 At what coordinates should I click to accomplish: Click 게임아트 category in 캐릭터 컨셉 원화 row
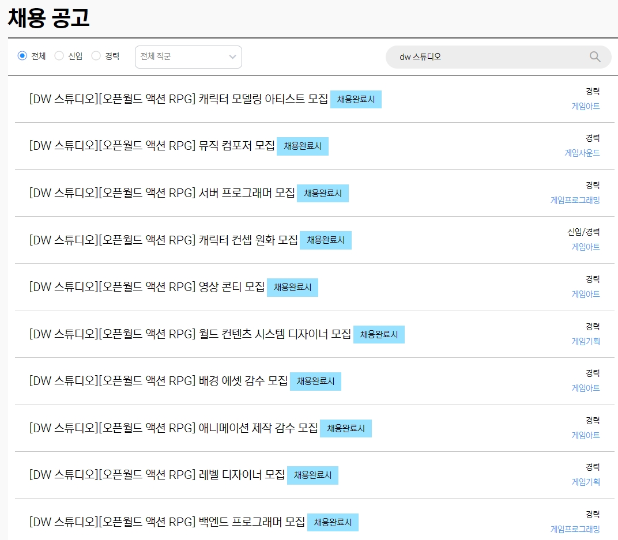click(586, 247)
